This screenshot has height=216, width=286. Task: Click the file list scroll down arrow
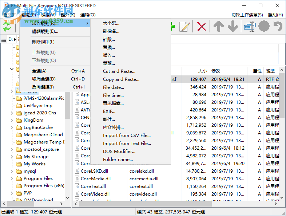click(x=282, y=197)
